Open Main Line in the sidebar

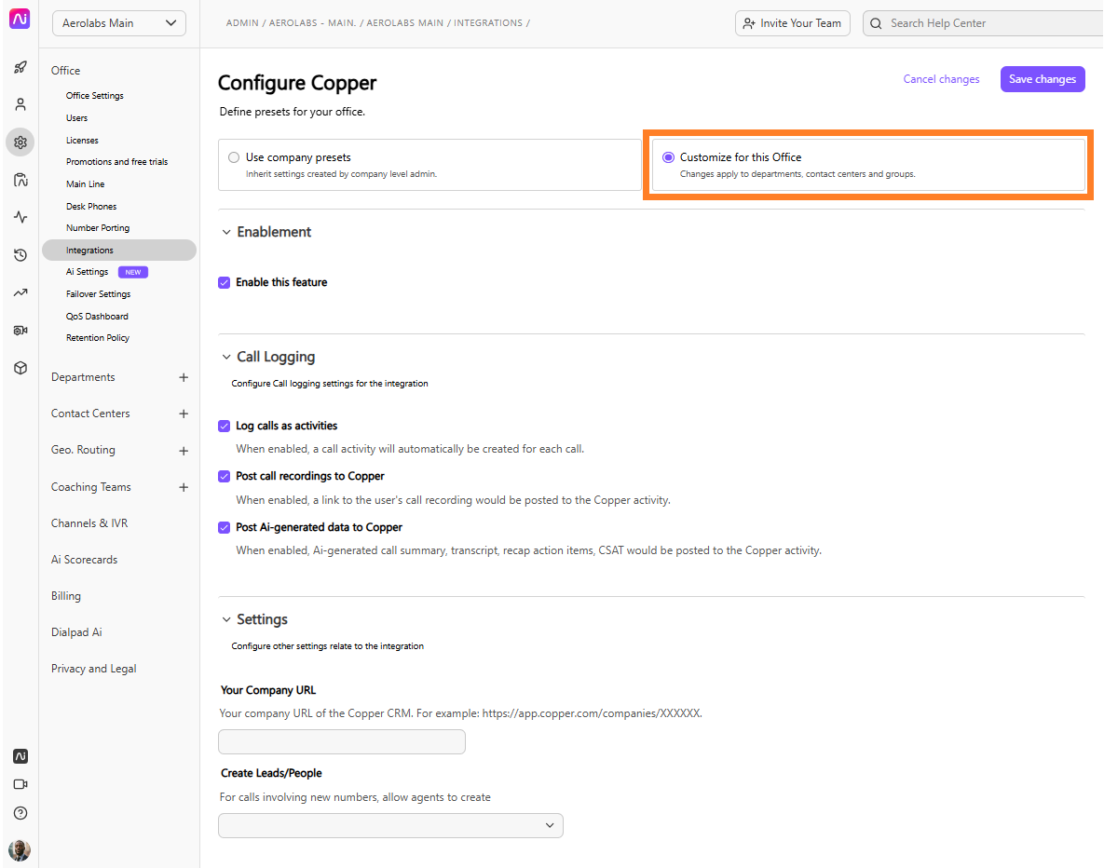(x=85, y=183)
